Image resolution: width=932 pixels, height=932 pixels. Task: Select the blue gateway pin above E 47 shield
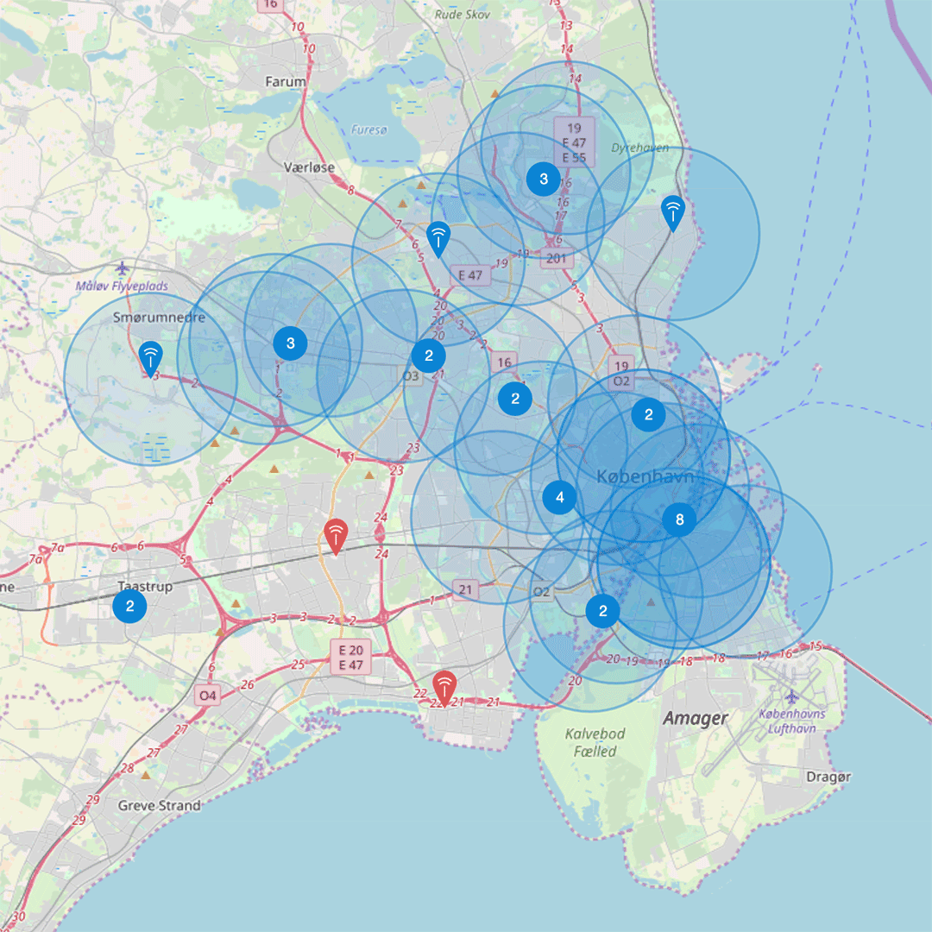click(x=438, y=238)
